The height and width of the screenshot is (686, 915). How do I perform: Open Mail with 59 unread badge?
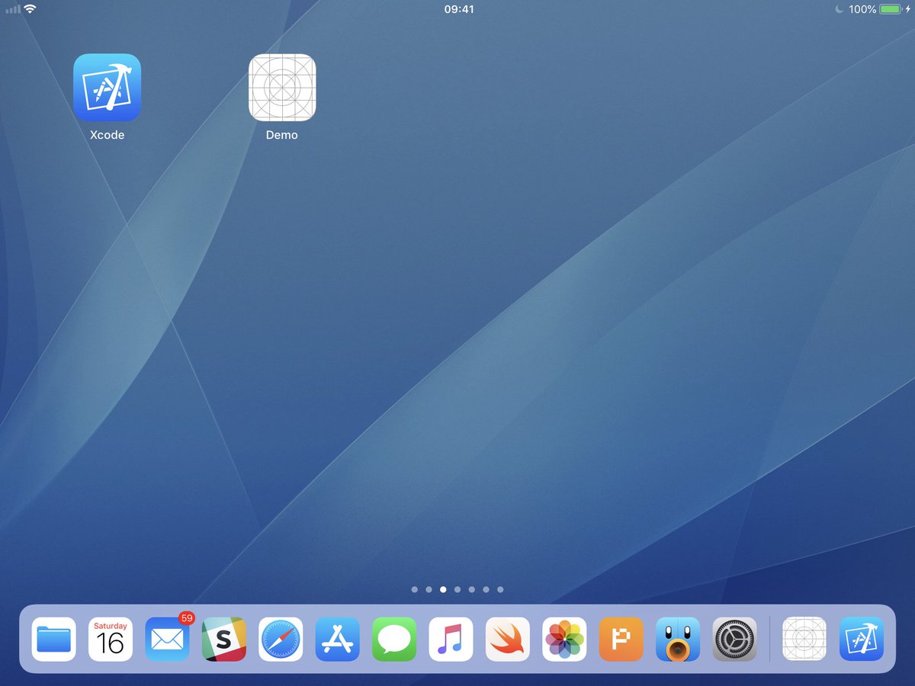pyautogui.click(x=167, y=639)
